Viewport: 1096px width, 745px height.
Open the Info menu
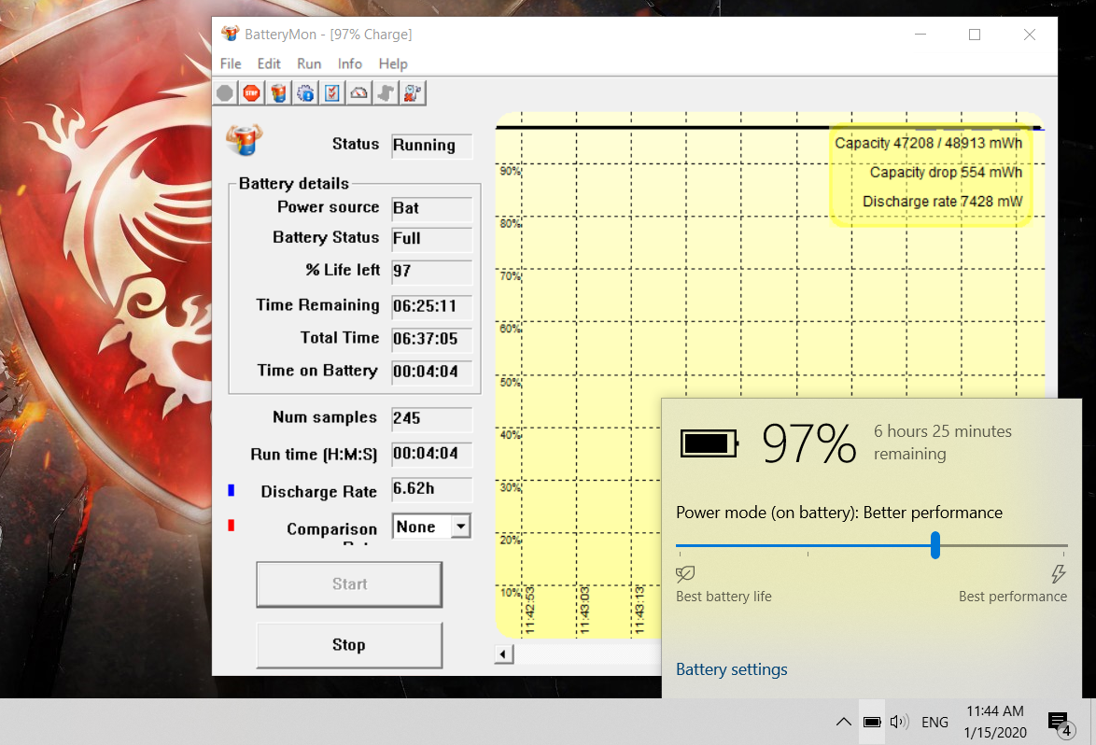[350, 63]
